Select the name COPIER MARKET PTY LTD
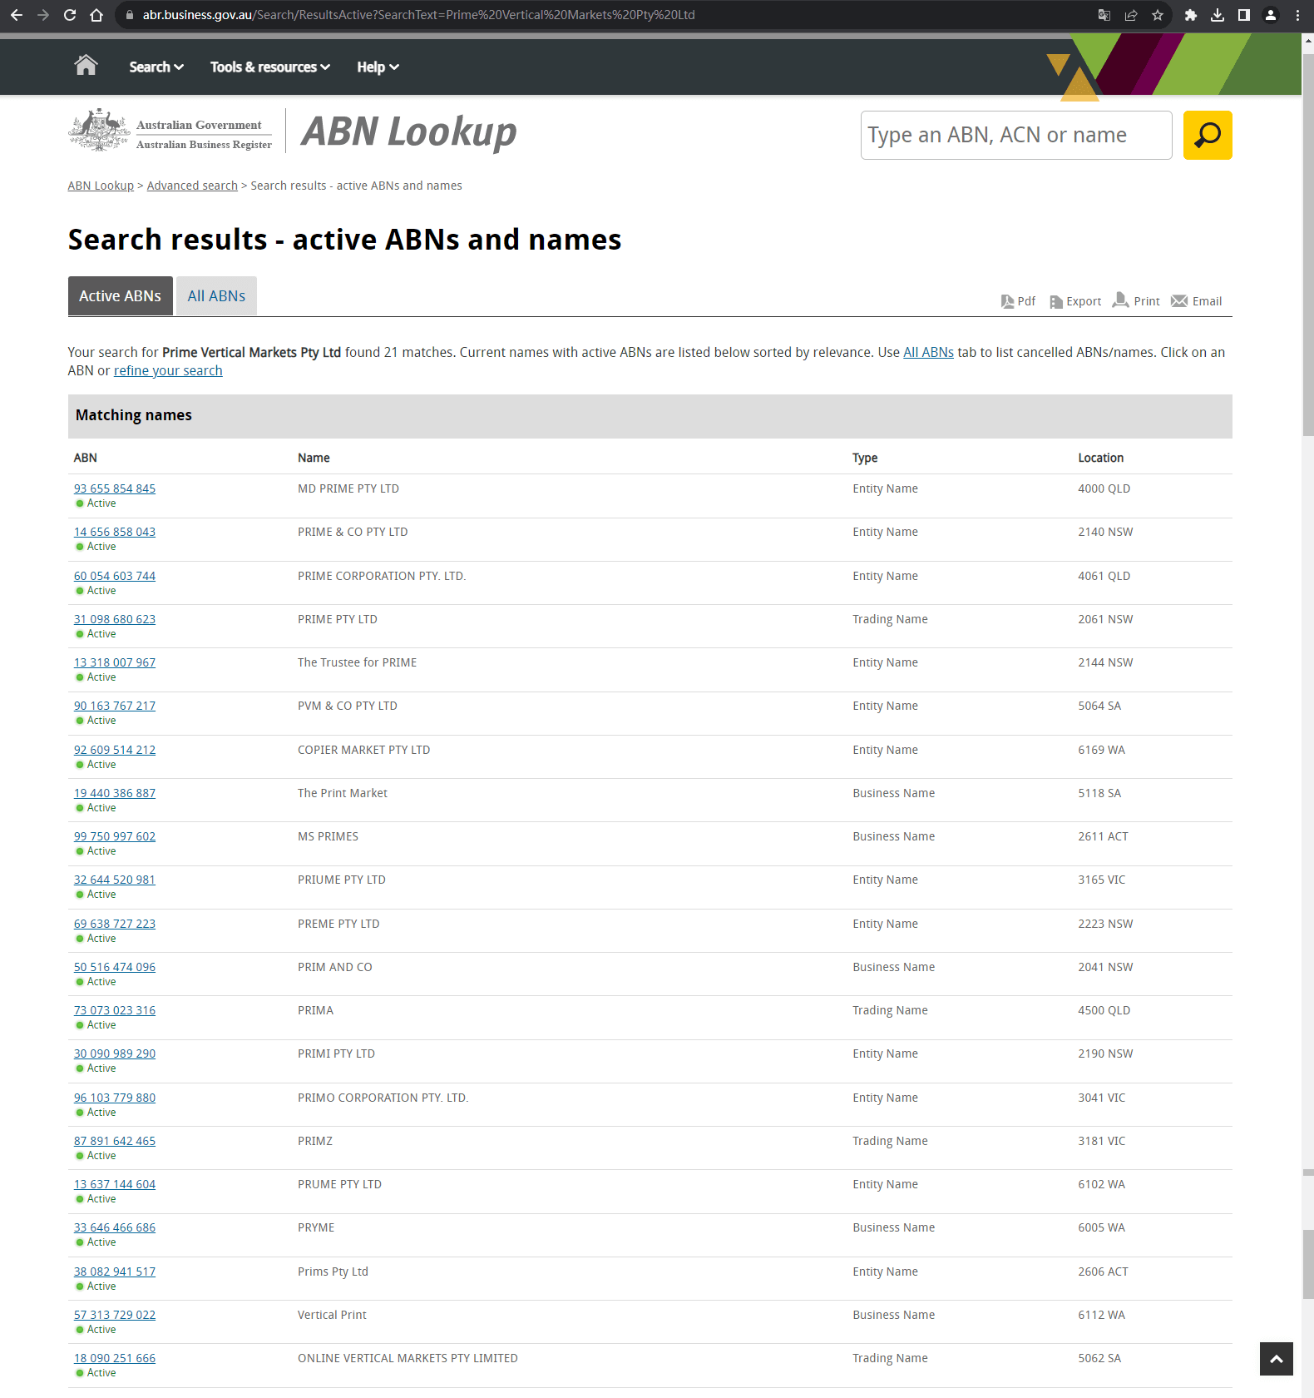1314x1398 pixels. 364,750
